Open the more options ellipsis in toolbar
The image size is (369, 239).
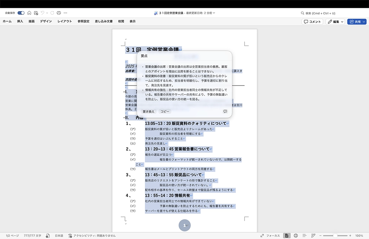click(66, 13)
